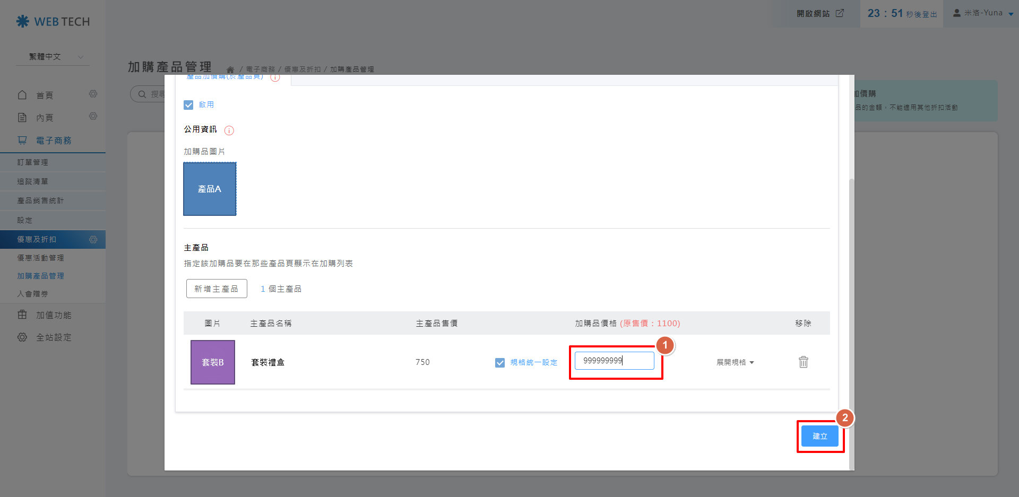Image resolution: width=1019 pixels, height=497 pixels.
Task: Toggle the 規格統一設定 checkbox
Action: click(499, 363)
